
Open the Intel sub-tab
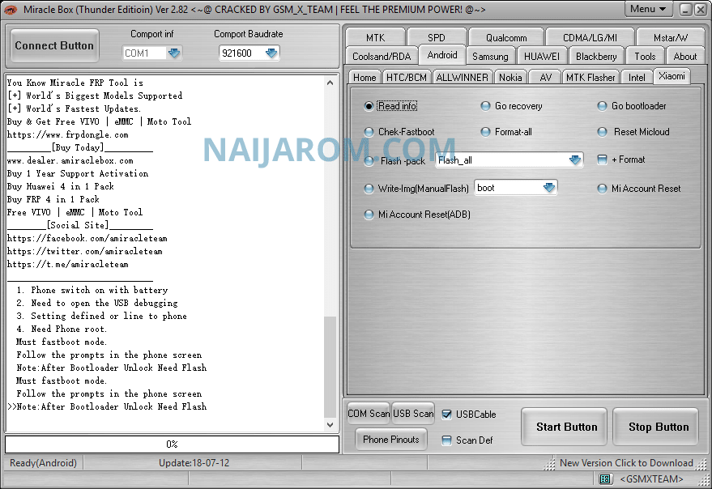pos(637,77)
